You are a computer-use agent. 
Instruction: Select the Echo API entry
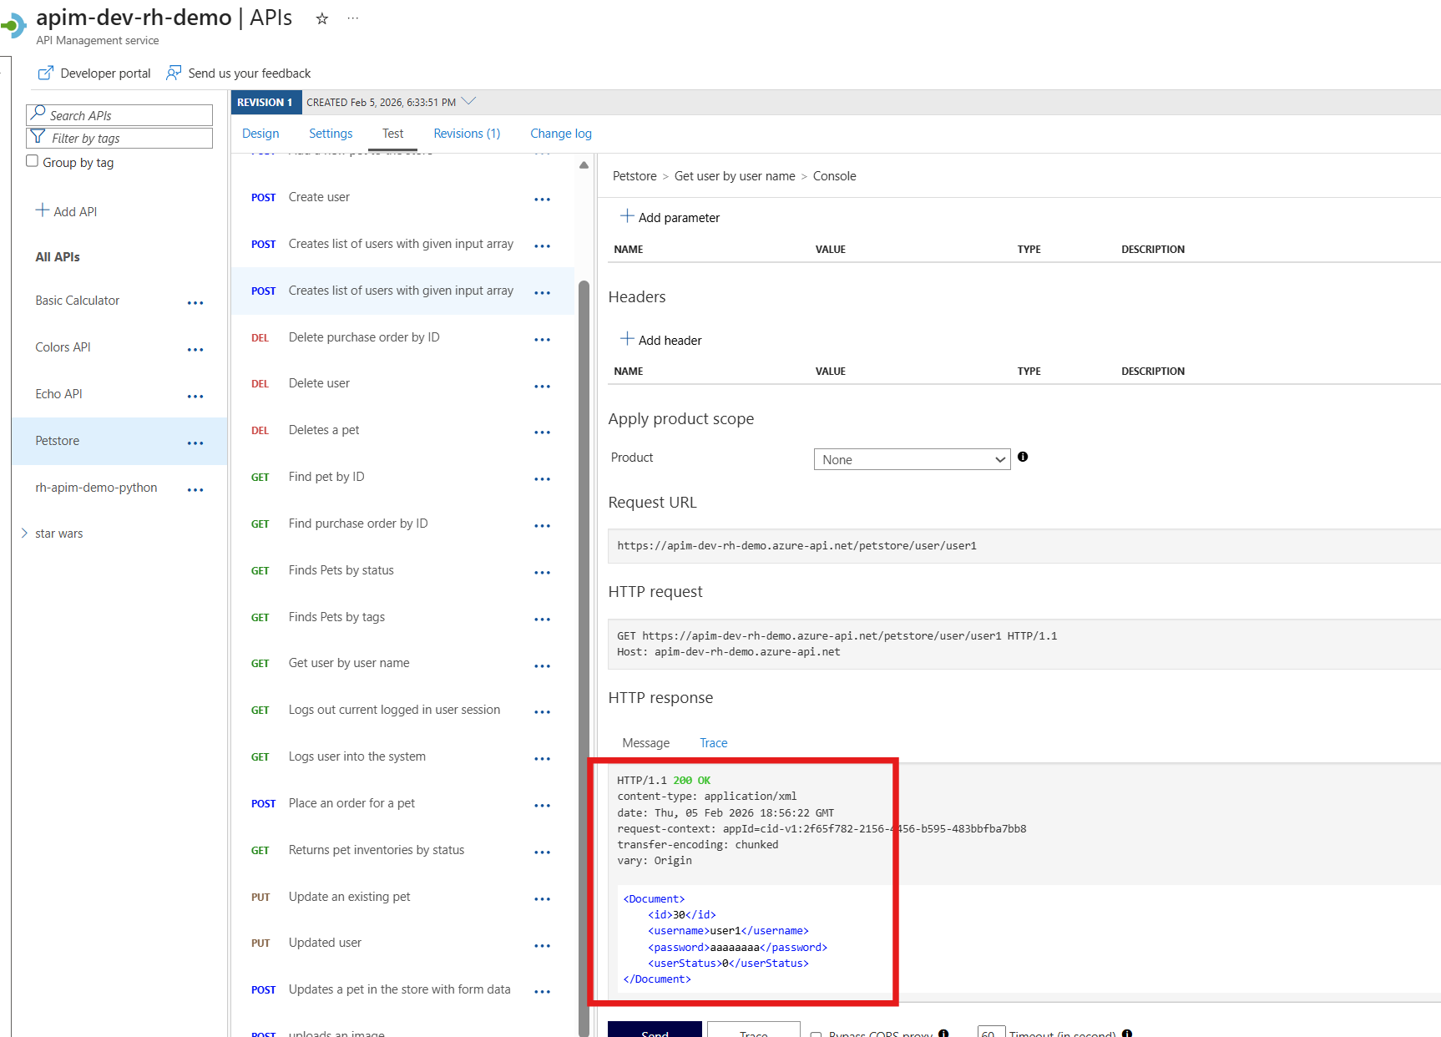(x=58, y=394)
